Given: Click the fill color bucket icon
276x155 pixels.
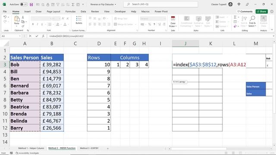Looking at the screenshot, I should 57,24.
